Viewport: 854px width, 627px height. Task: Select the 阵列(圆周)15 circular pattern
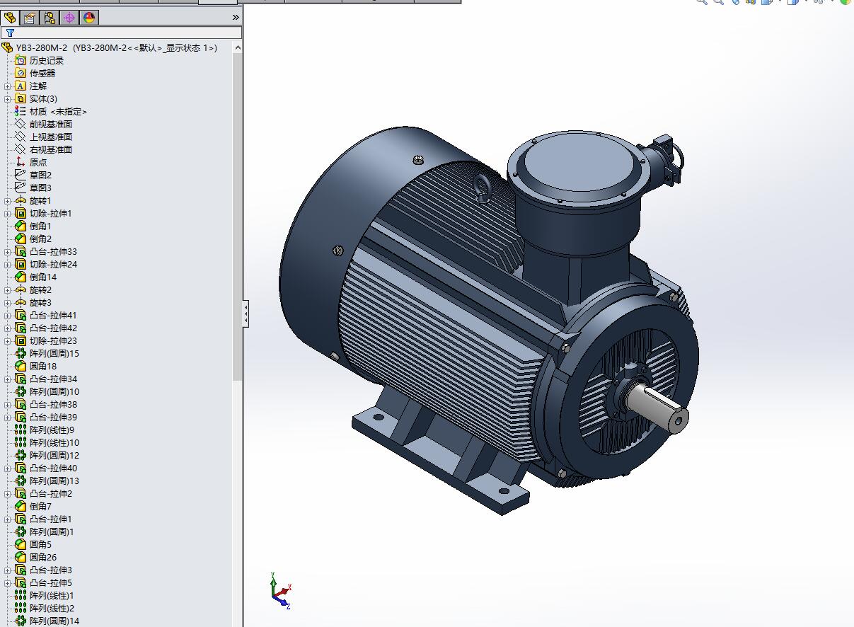point(47,353)
